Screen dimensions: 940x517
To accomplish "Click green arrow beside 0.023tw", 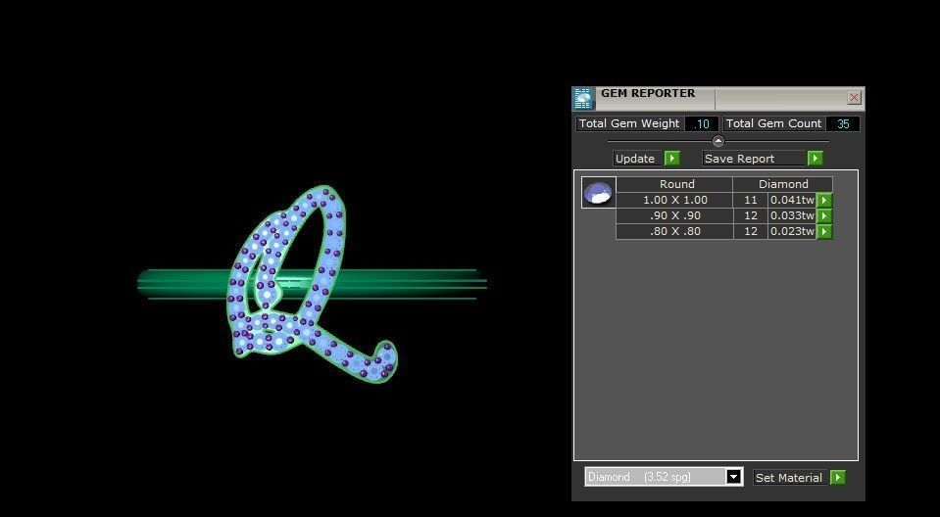I will (x=824, y=231).
